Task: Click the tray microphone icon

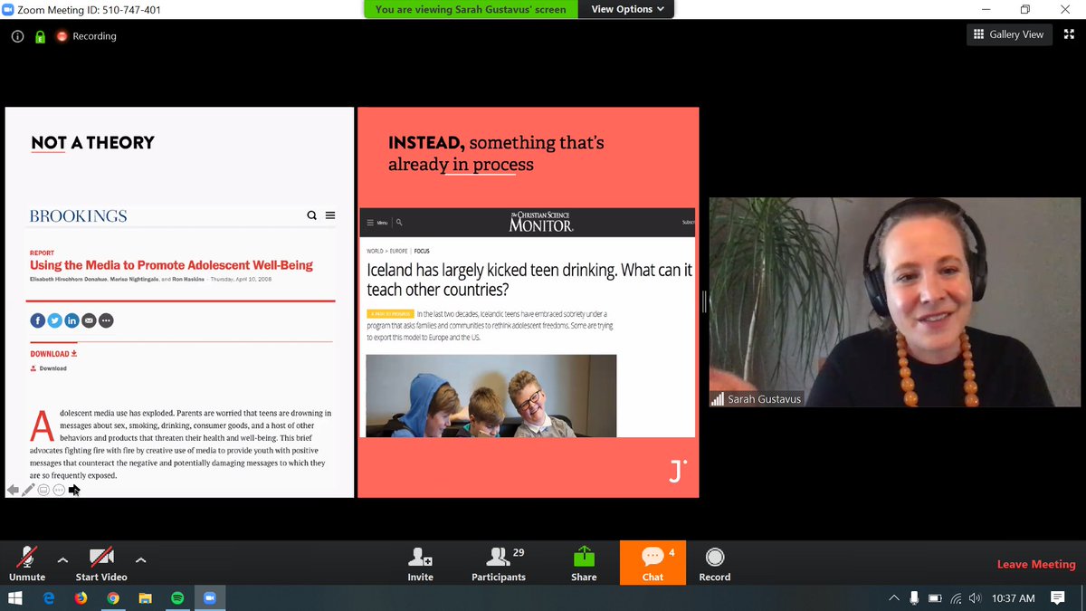Action: [914, 598]
